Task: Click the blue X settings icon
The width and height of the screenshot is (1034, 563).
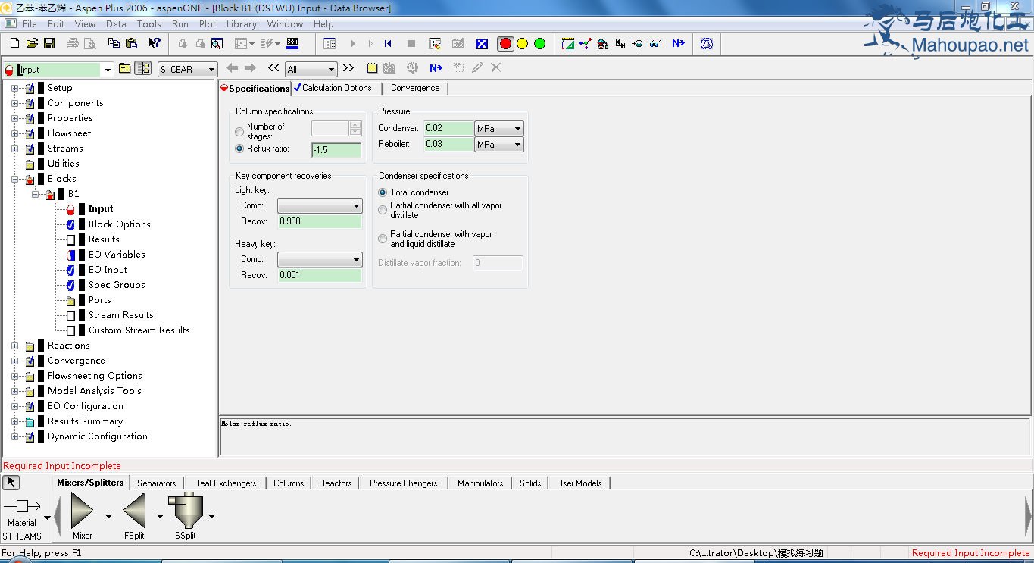Action: (482, 44)
